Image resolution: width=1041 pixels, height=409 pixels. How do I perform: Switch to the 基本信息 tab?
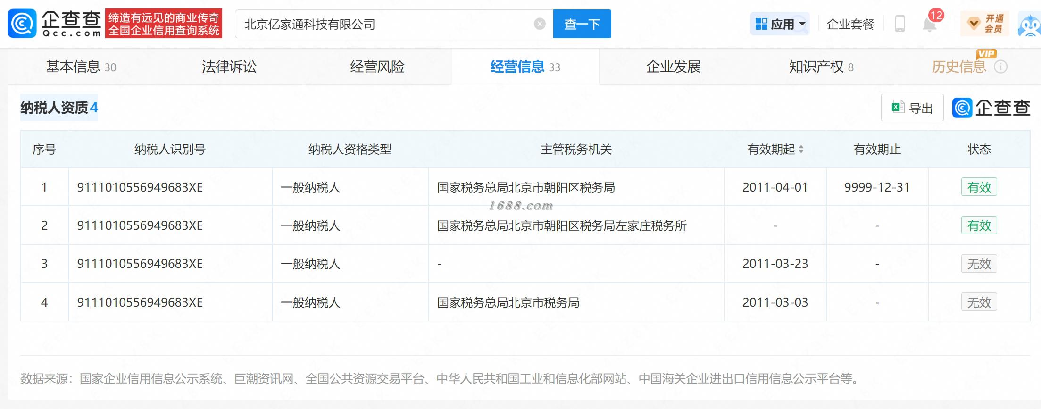pos(81,67)
